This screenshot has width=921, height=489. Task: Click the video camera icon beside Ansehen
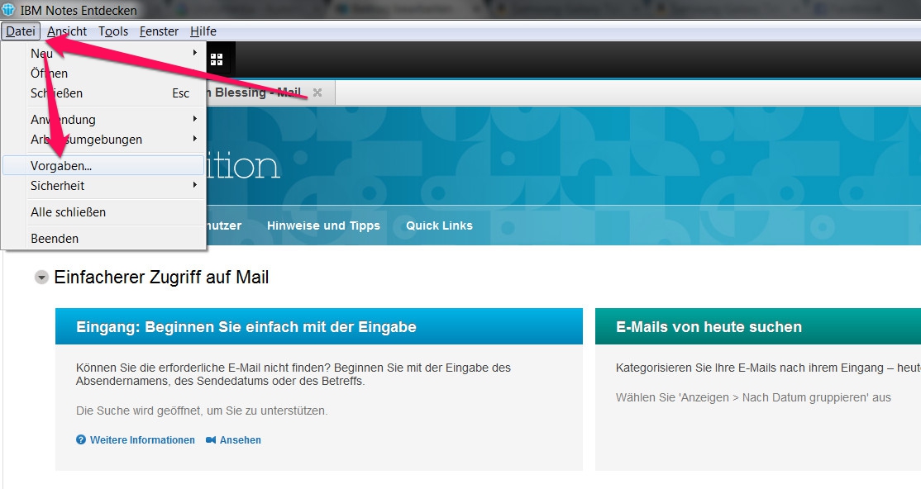coord(211,439)
